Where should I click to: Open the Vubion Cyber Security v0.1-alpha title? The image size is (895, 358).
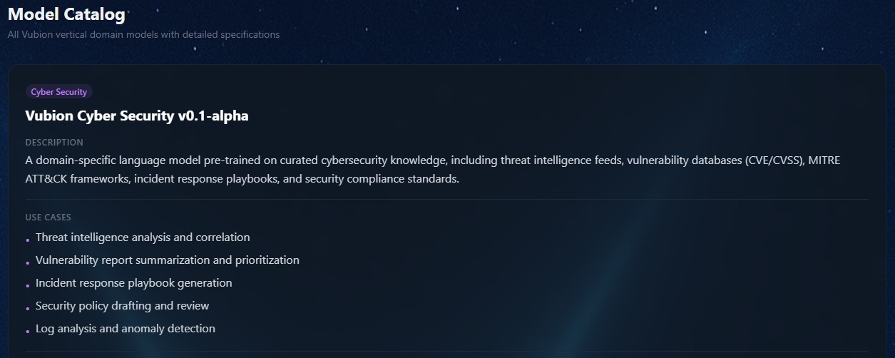coord(137,116)
